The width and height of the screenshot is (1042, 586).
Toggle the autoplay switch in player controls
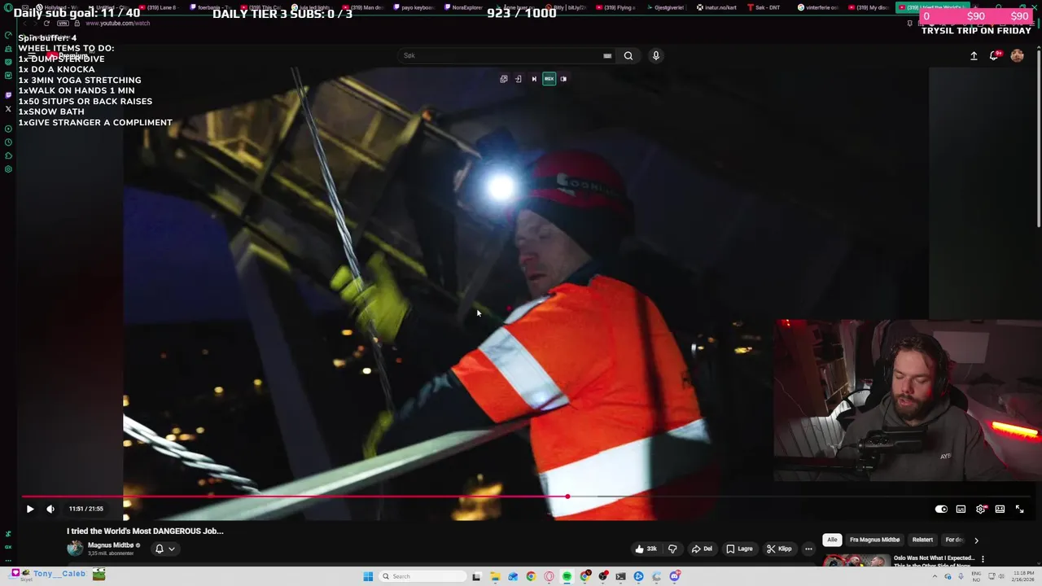click(941, 509)
